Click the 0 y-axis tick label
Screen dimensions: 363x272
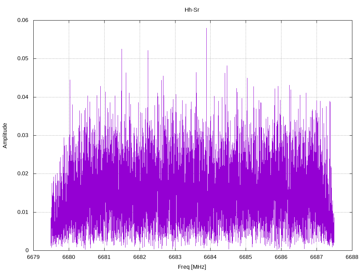pos(27,250)
